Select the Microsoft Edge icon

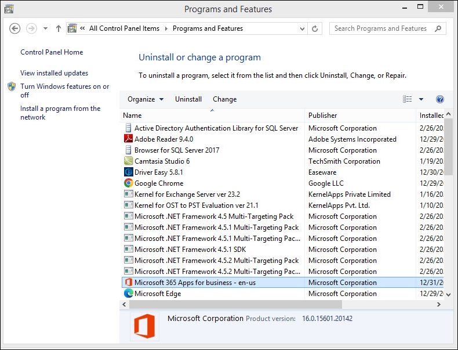128,293
